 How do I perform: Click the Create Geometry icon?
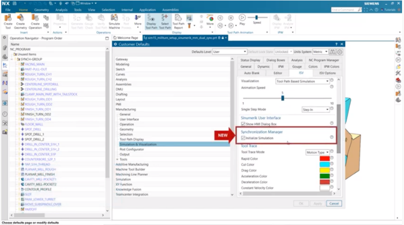pyautogui.click(x=20, y=22)
